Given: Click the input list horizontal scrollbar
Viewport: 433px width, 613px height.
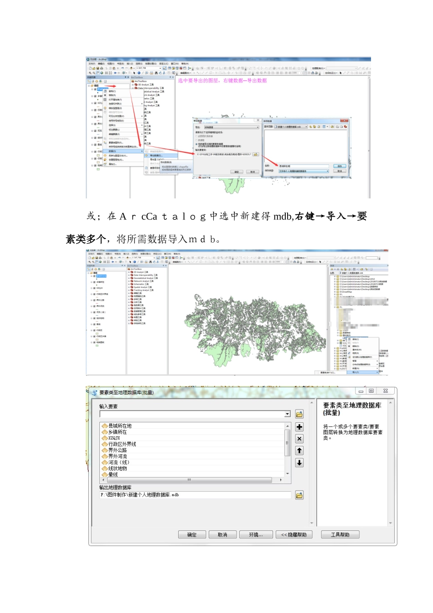Looking at the screenshot, I should pos(192,480).
